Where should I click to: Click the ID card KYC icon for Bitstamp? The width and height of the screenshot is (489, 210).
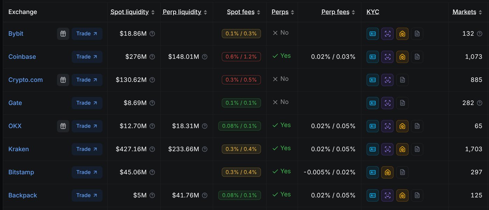pyautogui.click(x=373, y=172)
